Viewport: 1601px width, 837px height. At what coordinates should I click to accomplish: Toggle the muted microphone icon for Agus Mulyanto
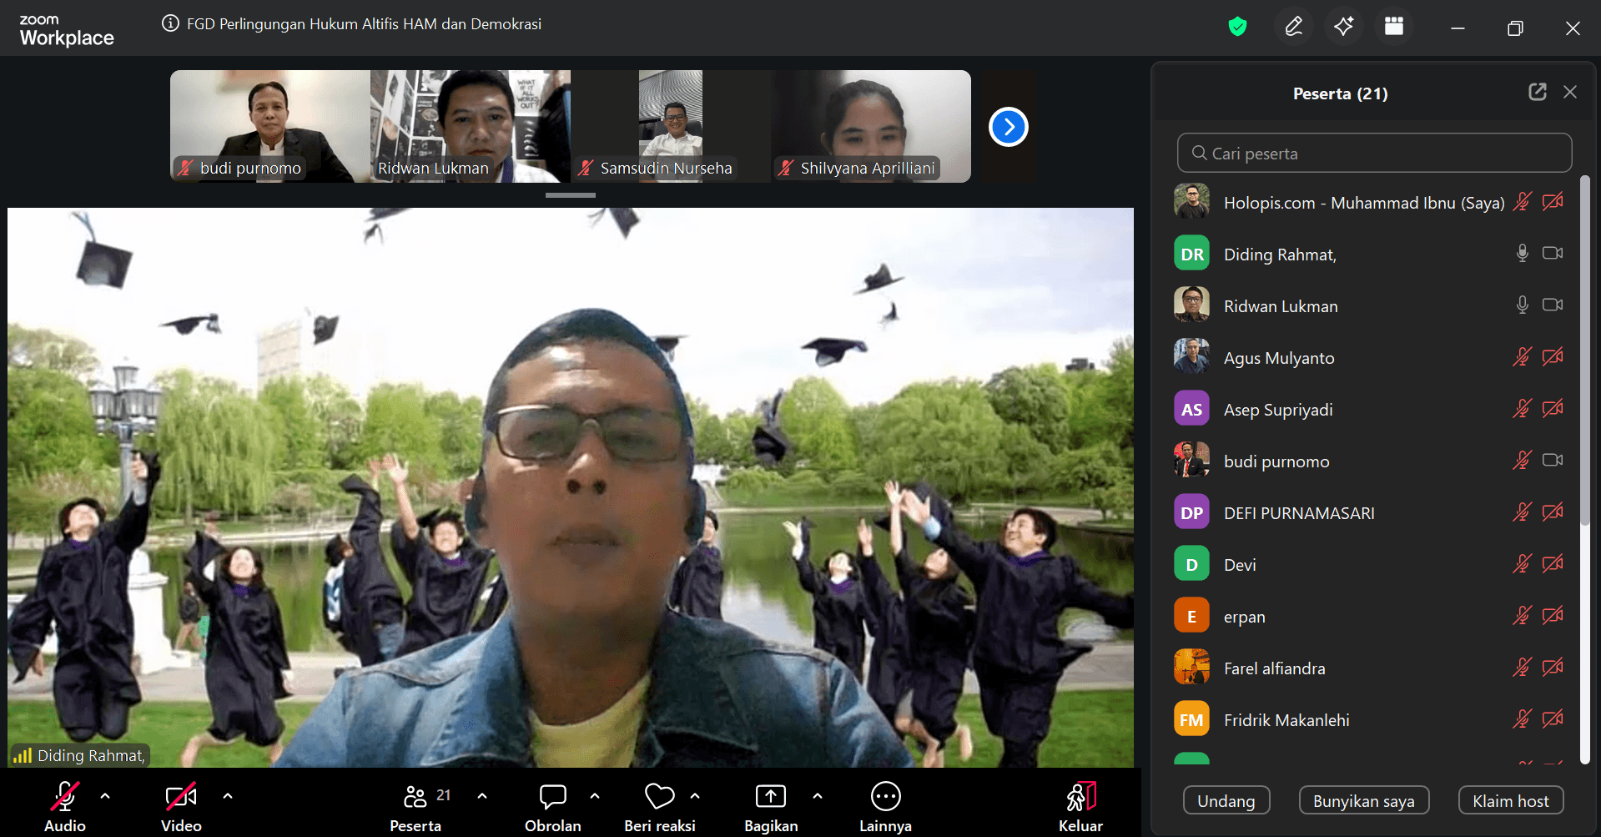pyautogui.click(x=1522, y=357)
